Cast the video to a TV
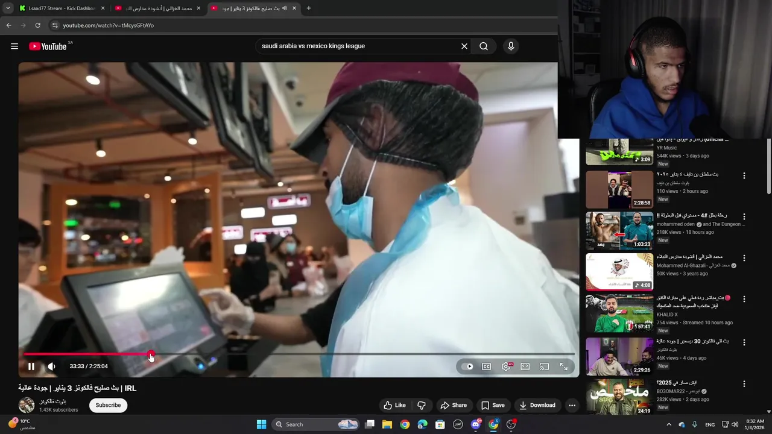This screenshot has width=772, height=434. [x=545, y=366]
